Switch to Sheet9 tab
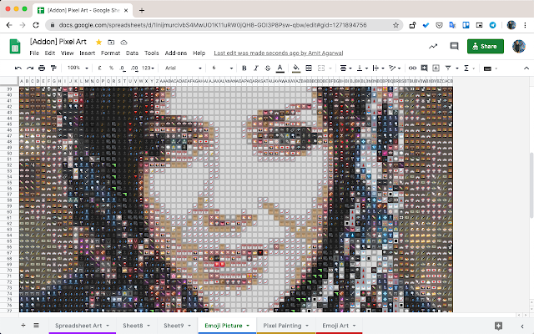 [174, 326]
